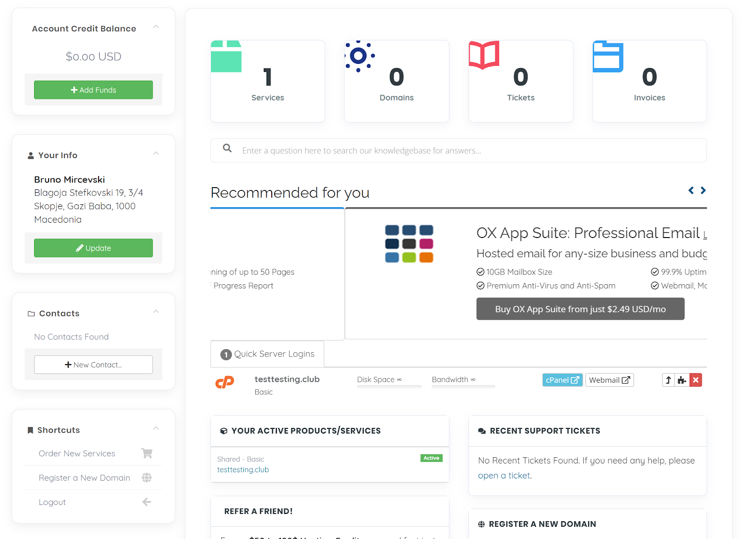Click the upgrade arrow icon for testtesting.club
The height and width of the screenshot is (539, 747).
pyautogui.click(x=668, y=380)
